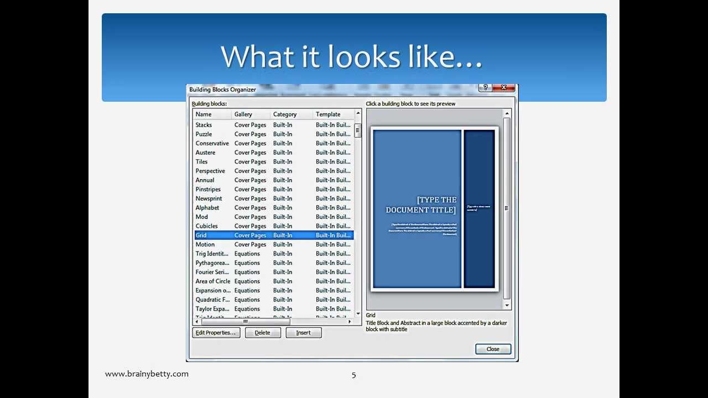Click the preview pane scroll down arrow

[507, 305]
